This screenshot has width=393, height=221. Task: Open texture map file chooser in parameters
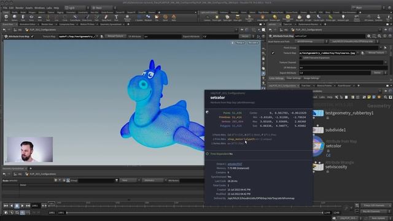coord(362,53)
